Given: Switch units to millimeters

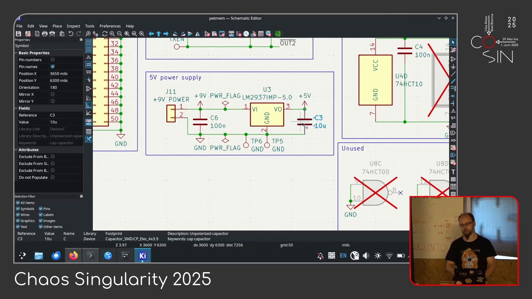Looking at the screenshot, I should (88, 72).
